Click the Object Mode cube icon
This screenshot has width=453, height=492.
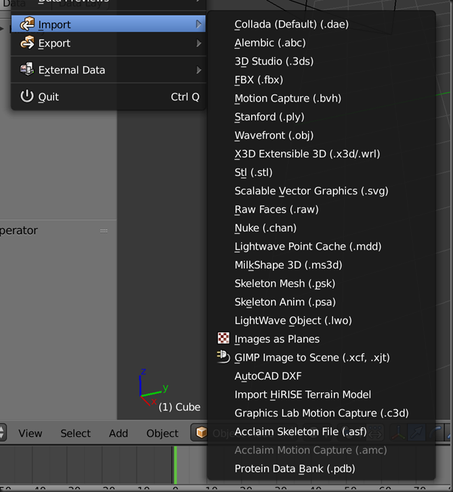coord(201,432)
